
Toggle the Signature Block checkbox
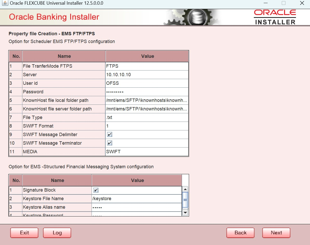tap(96, 190)
